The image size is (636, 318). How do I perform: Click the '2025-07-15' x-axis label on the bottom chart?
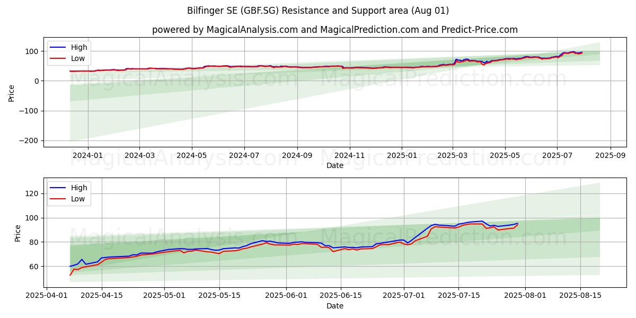pos(459,296)
